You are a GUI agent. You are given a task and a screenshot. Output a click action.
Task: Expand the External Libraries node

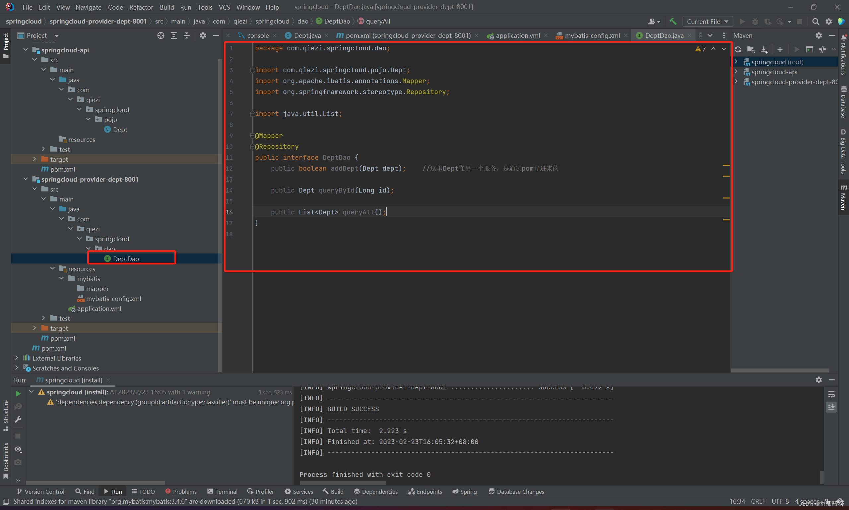[17, 358]
